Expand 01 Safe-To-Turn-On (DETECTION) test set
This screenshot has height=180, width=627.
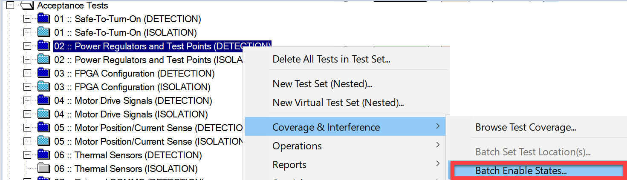27,19
